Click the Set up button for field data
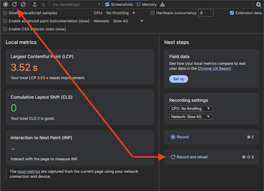The width and height of the screenshot is (264, 191). [178, 79]
